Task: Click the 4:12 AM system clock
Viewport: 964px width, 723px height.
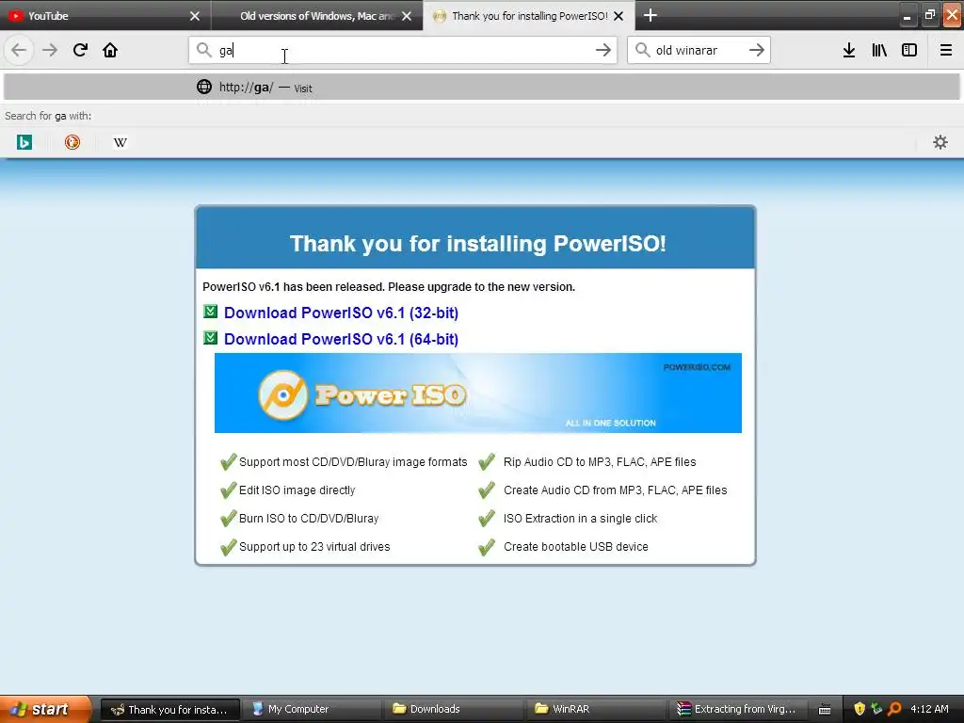Action: point(929,709)
